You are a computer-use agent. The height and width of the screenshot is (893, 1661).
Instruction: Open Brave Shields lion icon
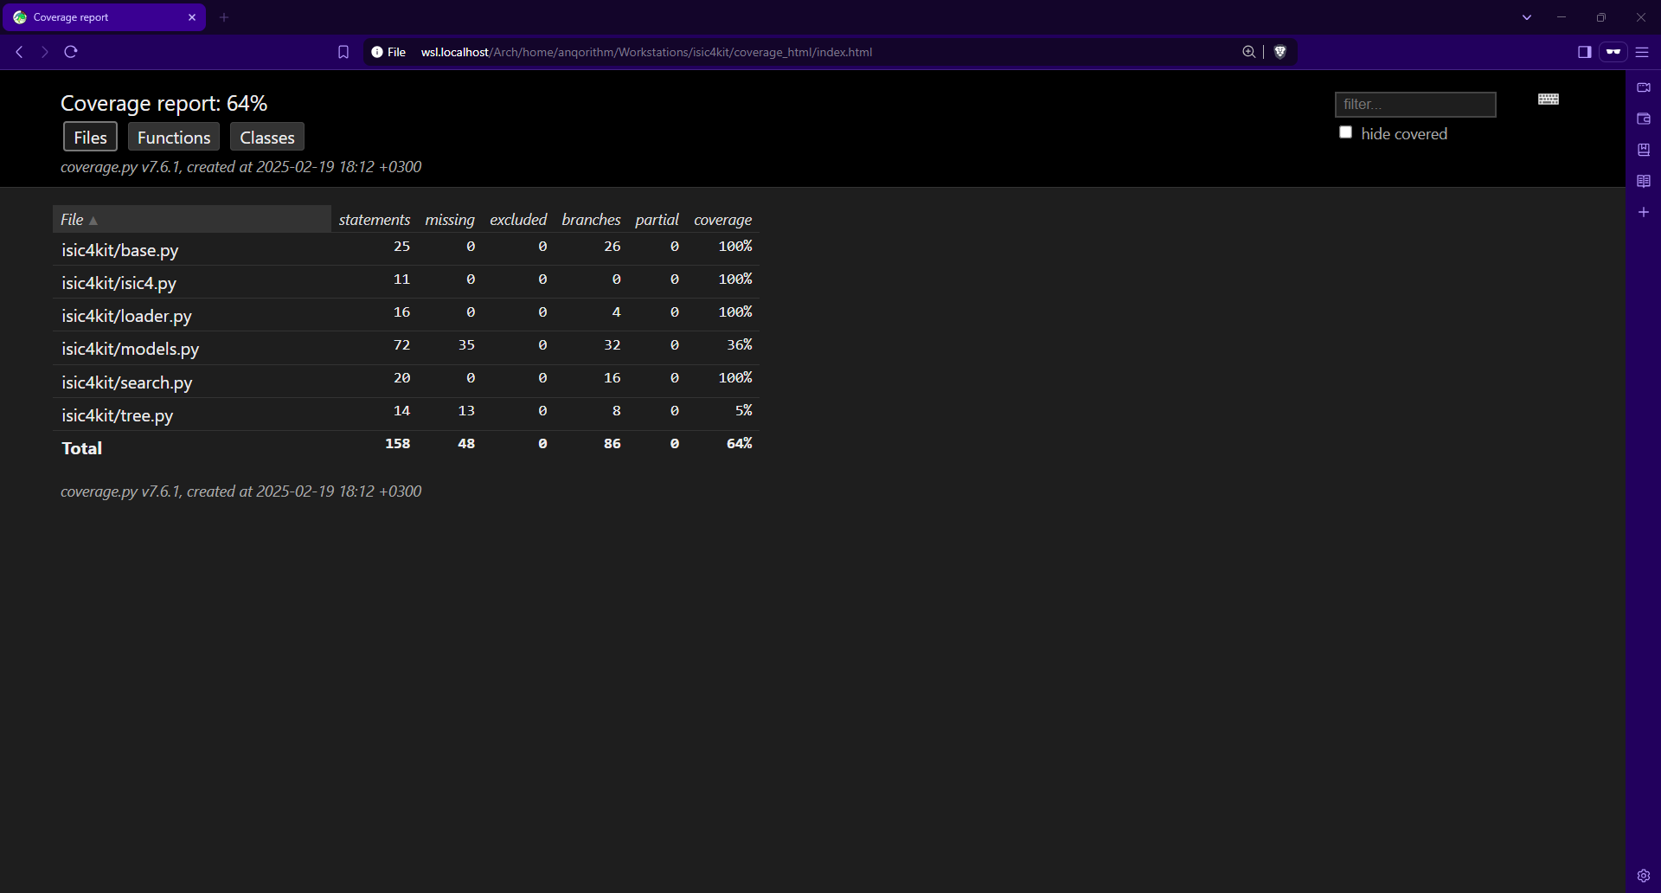click(x=1280, y=52)
